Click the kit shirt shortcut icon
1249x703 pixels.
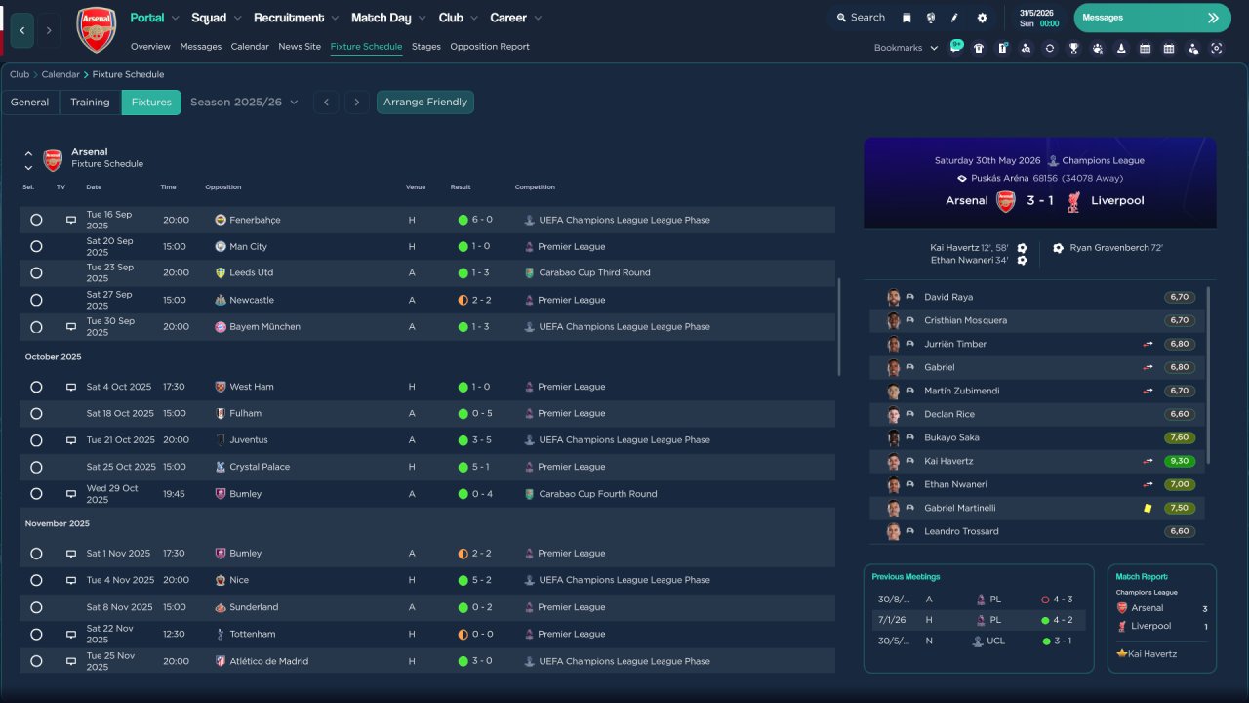click(979, 48)
